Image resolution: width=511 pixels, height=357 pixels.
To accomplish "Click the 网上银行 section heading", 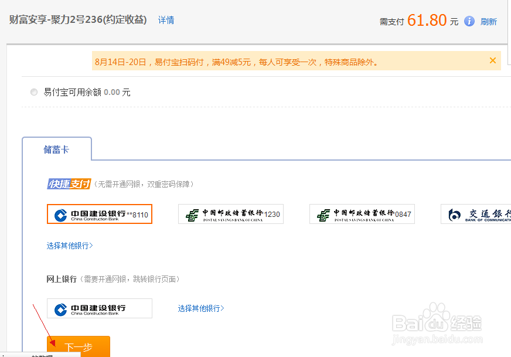I will tap(62, 279).
